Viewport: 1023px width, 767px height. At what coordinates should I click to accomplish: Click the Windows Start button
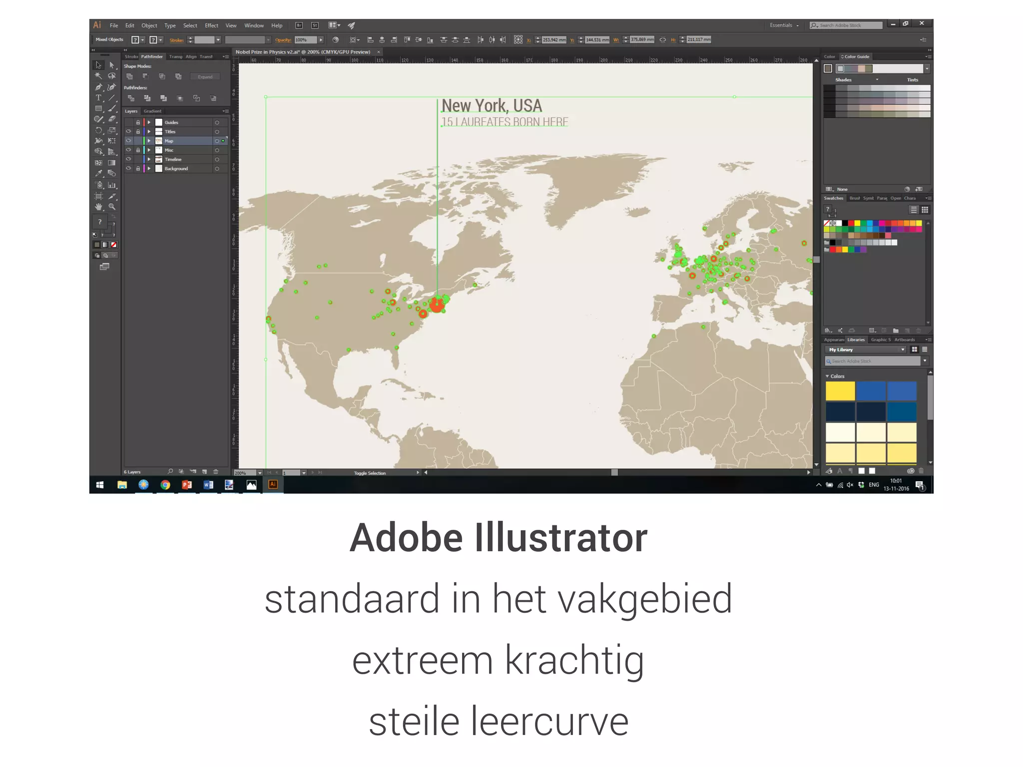click(x=100, y=485)
